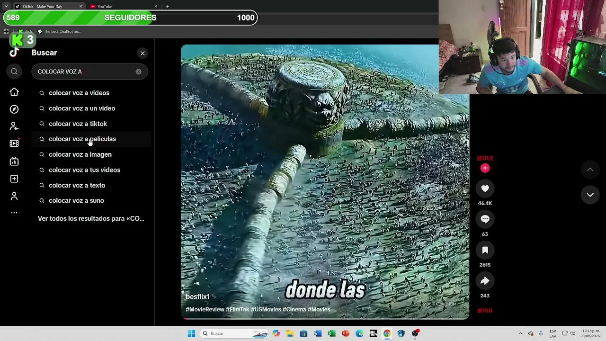This screenshot has width=606, height=341.
Task: Click the Windows taskbar Buscar search box
Action: (234, 333)
